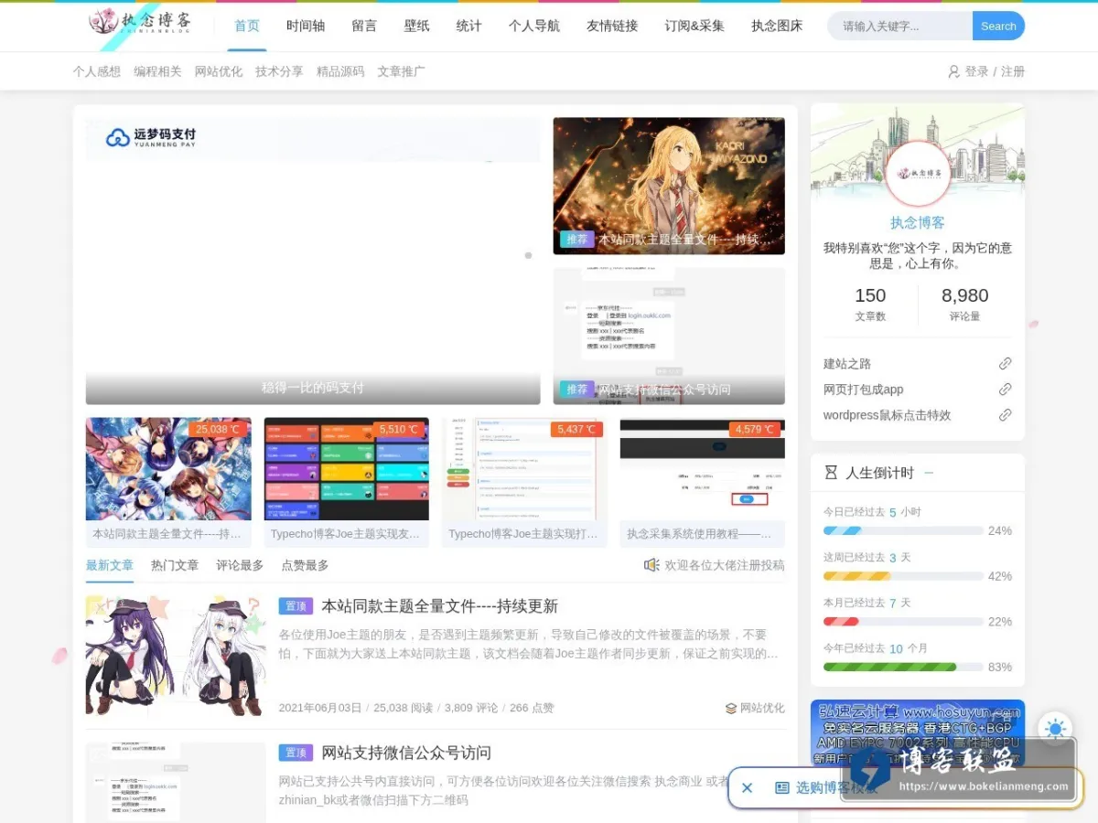Open the 编程相关 category
The height and width of the screenshot is (823, 1098).
157,71
